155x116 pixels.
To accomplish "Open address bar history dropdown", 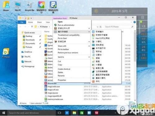I will [x=97, y=27].
